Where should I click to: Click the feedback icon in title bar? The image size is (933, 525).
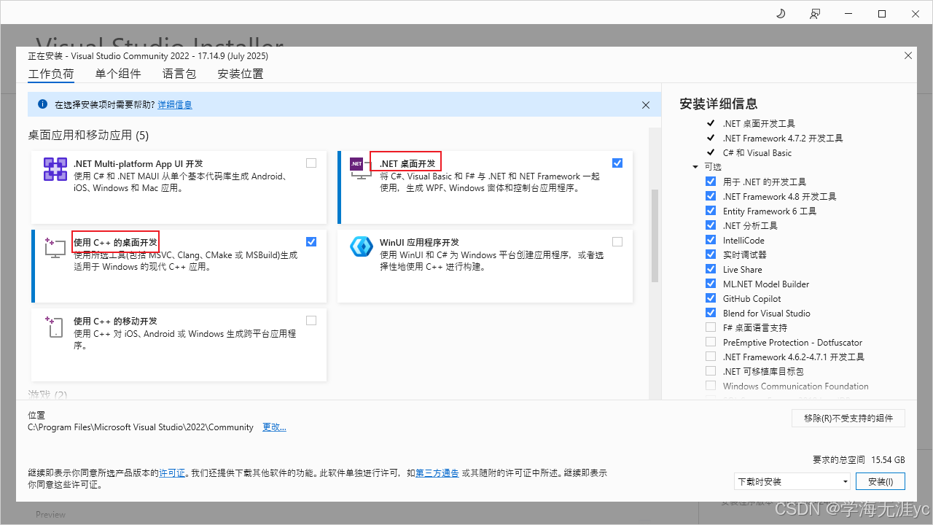pyautogui.click(x=815, y=13)
